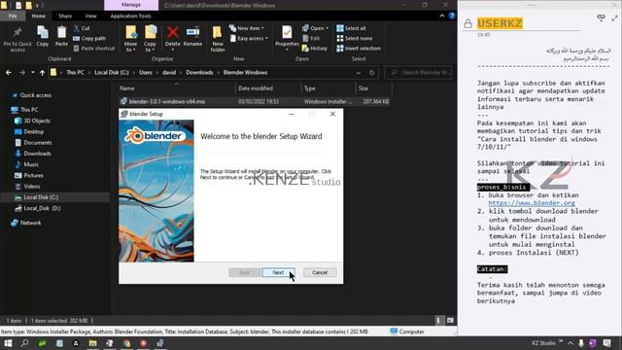Click the Copy icon in ribbon
Image resolution: width=622 pixels, height=350 pixels.
[x=43, y=37]
